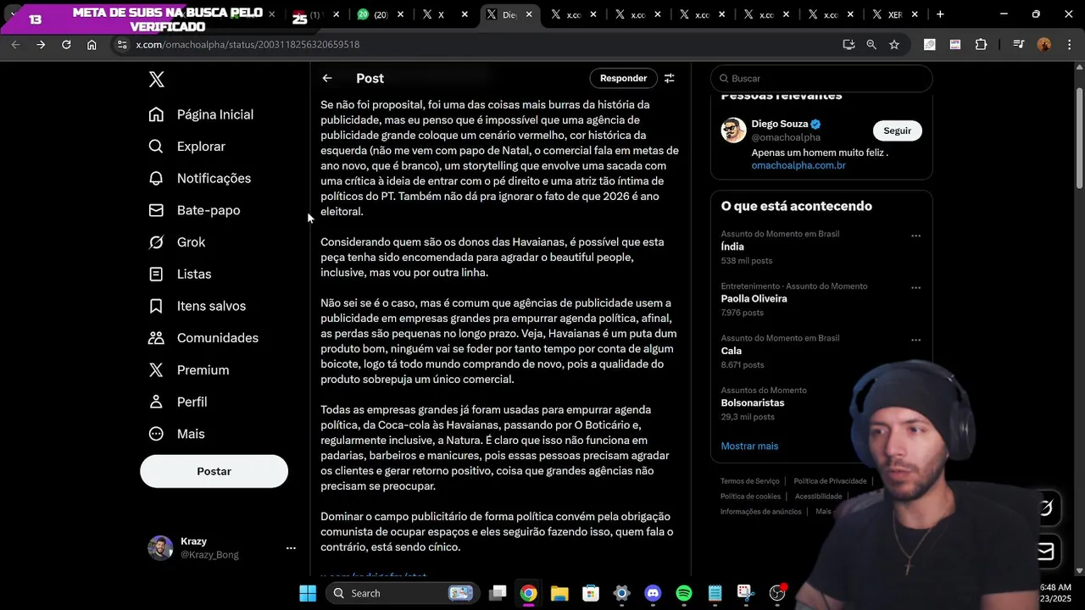Expand the Mais options menu
This screenshot has width=1085, height=610.
(x=177, y=434)
